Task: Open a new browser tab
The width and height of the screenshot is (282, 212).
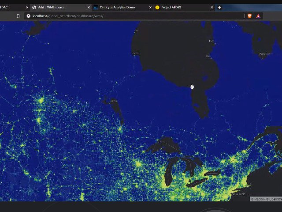Action: point(219,8)
